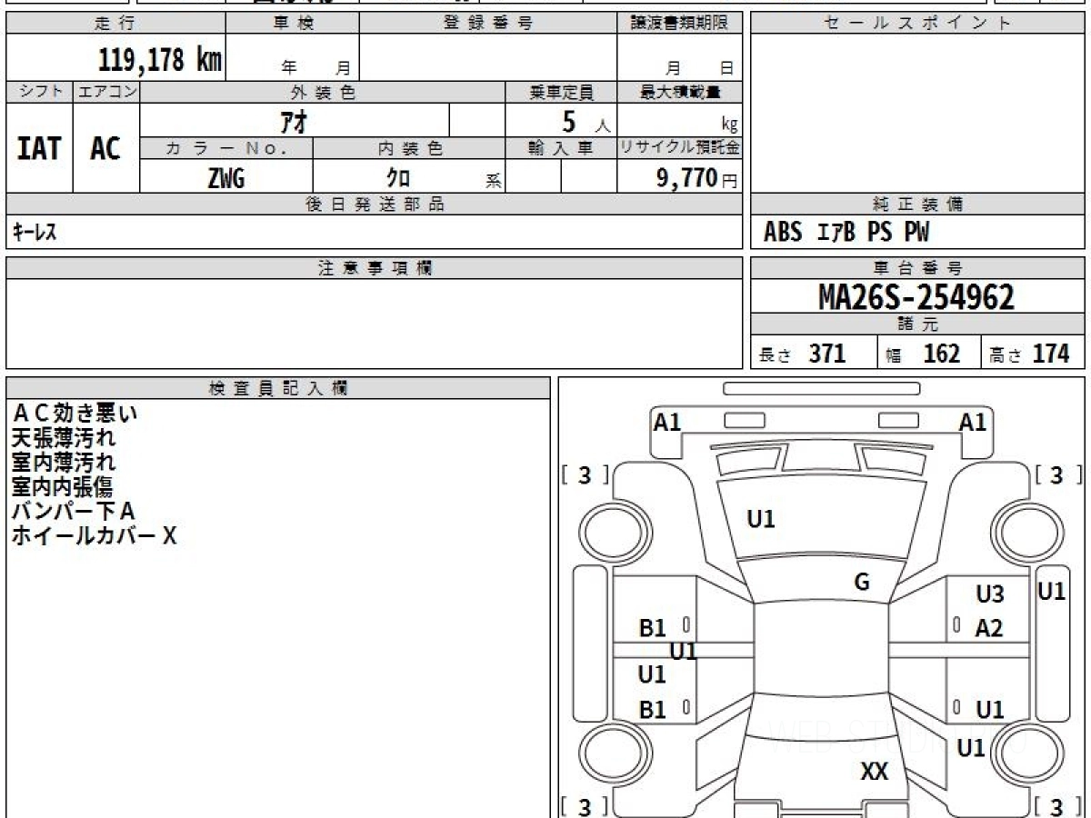Click the 乗車定員 header

point(561,92)
